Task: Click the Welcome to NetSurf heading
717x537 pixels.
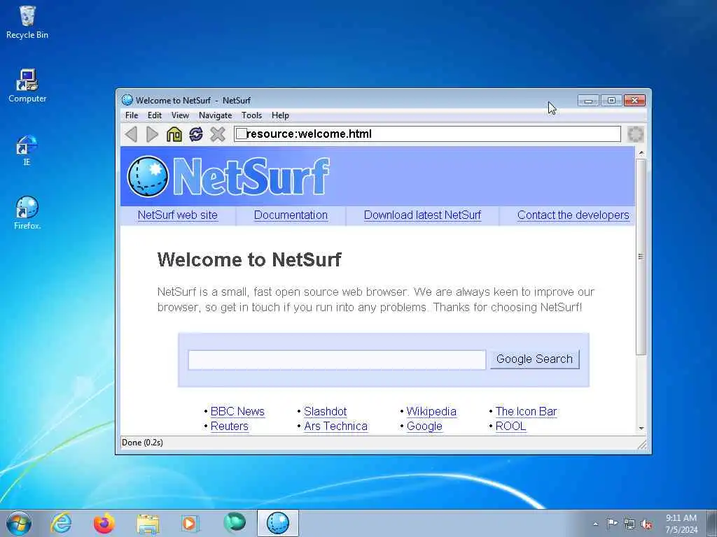Action: pos(249,259)
